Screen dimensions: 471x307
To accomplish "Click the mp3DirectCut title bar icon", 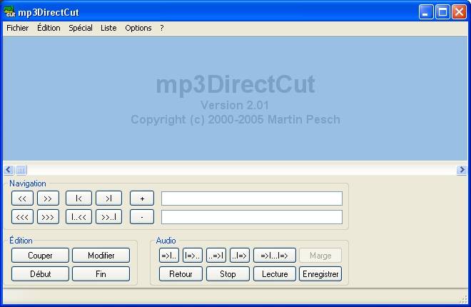I will (x=9, y=11).
